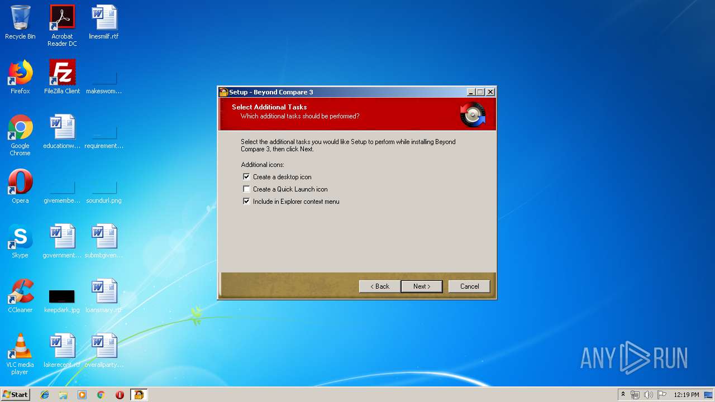Open Windows Explorer folder in taskbar

coord(63,395)
